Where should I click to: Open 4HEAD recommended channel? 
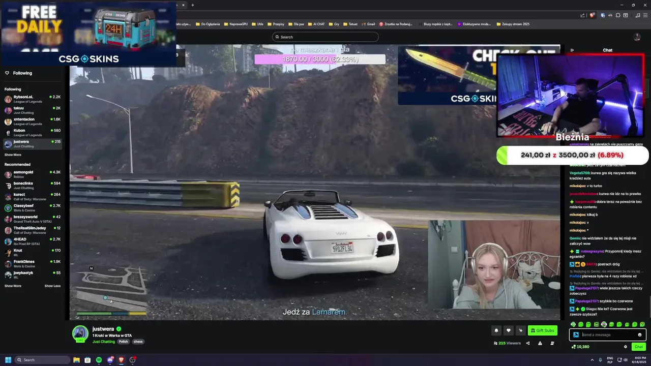tap(33, 241)
